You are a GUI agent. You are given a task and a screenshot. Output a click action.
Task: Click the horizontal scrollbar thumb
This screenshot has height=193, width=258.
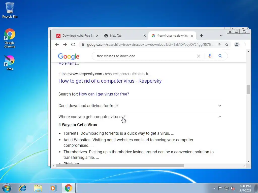pos(120,166)
